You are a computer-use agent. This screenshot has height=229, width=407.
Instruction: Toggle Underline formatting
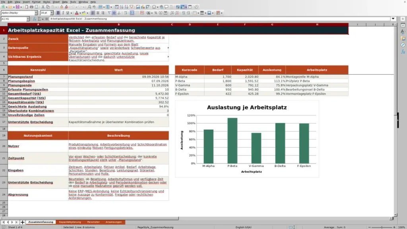tap(68, 13)
